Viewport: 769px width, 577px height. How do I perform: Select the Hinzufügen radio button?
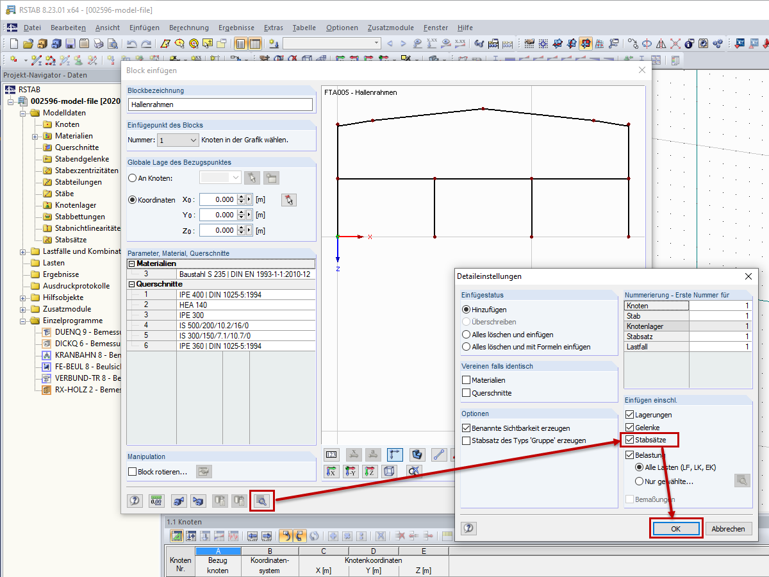(x=467, y=310)
